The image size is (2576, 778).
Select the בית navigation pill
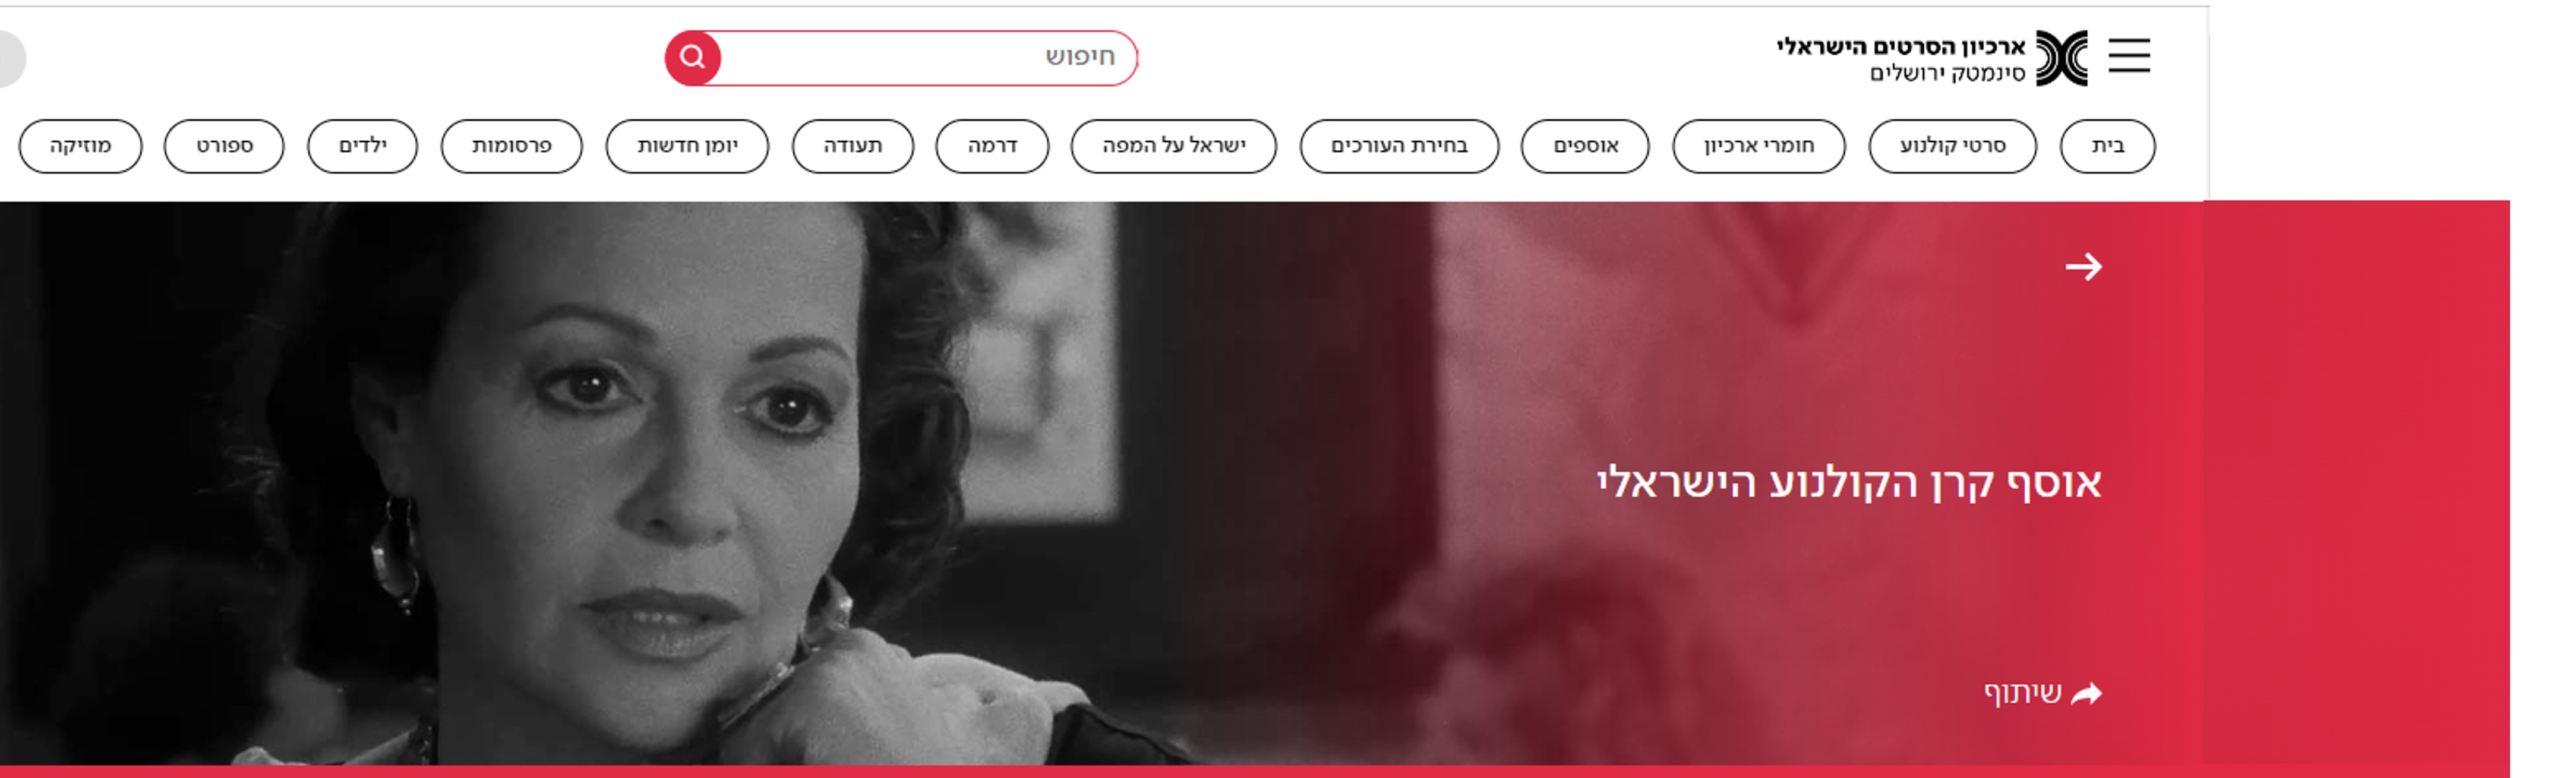point(2108,146)
